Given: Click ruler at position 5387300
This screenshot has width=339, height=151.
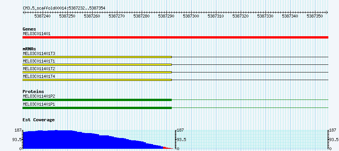Looking at the screenshot, I should coord(191,16).
